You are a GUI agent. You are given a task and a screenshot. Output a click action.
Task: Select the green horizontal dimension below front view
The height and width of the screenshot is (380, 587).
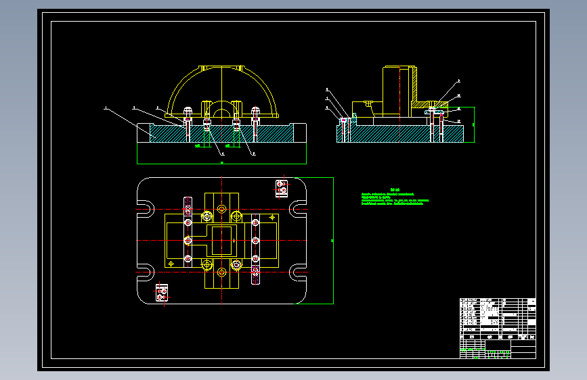coord(221,162)
